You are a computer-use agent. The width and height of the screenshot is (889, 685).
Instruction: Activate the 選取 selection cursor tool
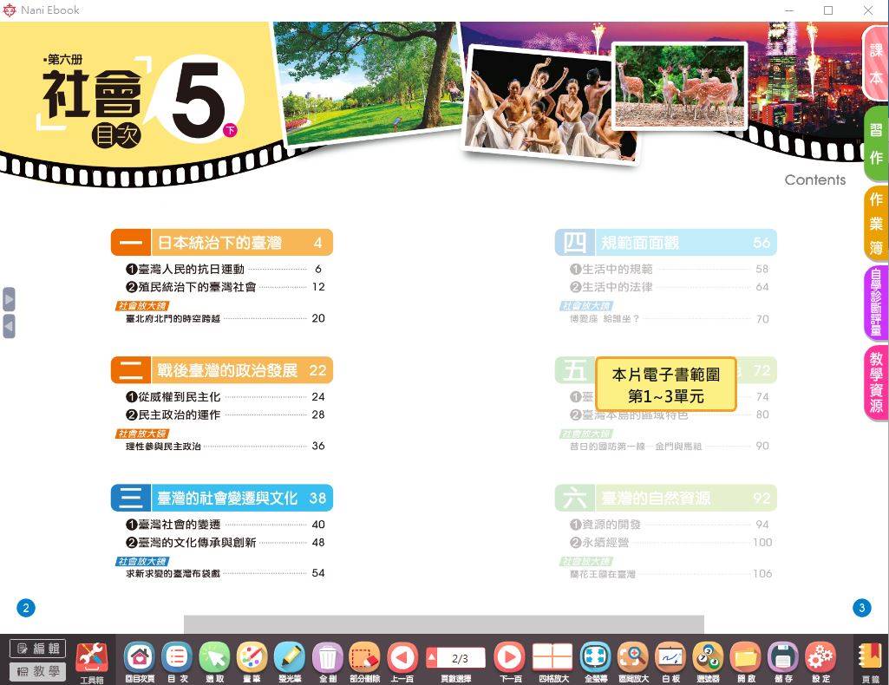pyautogui.click(x=214, y=660)
